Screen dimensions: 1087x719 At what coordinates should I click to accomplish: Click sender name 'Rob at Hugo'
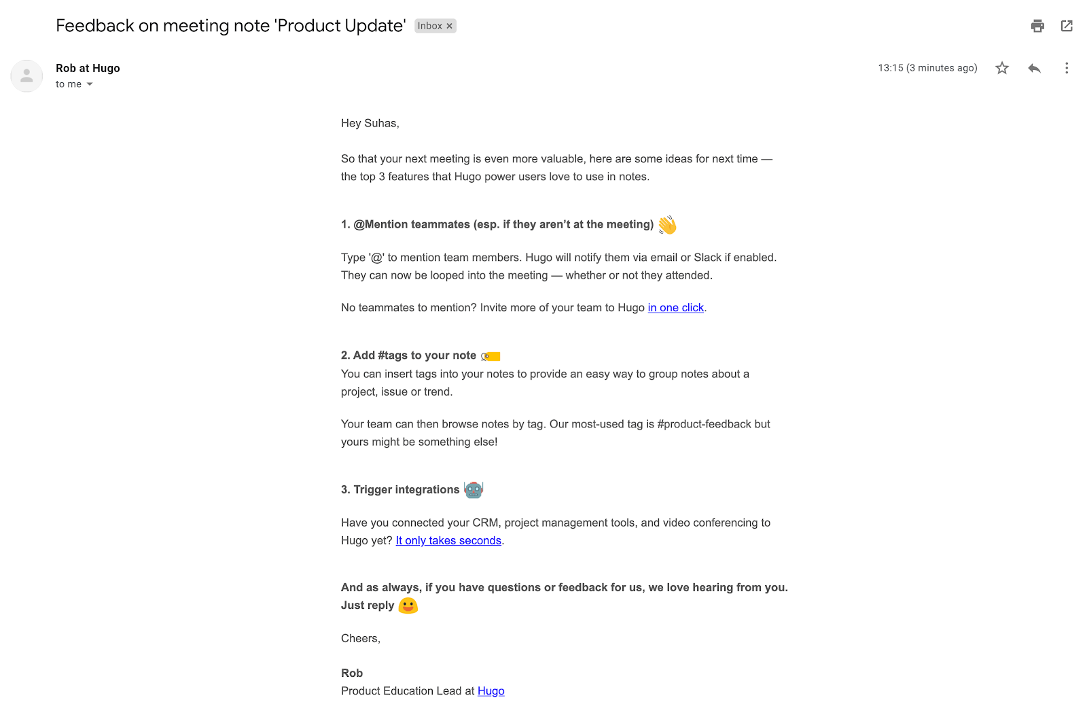[x=88, y=68]
